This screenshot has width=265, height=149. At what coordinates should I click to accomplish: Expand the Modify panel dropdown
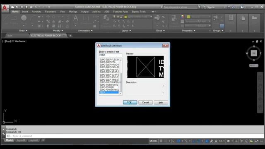point(58,31)
